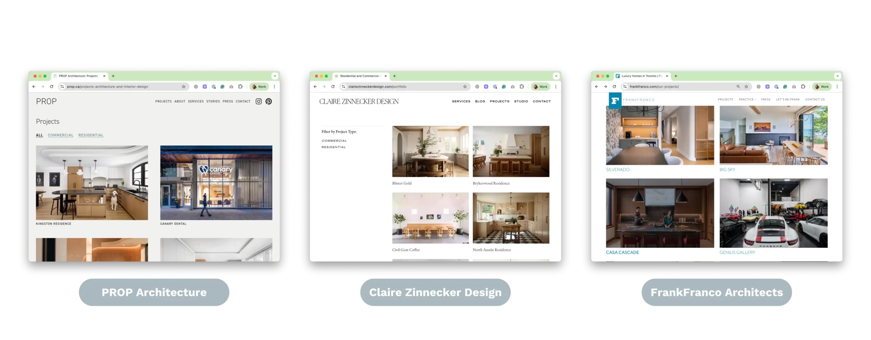Click the Instagram icon on PROP site
This screenshot has width=871, height=340.
[259, 101]
